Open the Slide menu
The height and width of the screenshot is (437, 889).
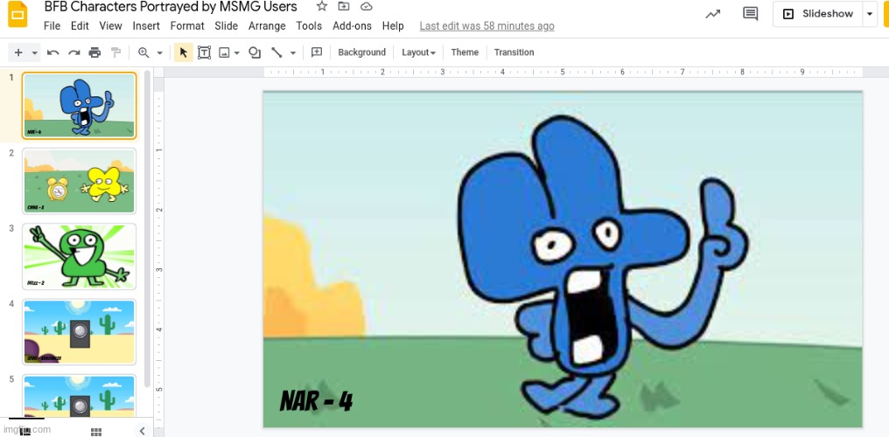pyautogui.click(x=227, y=26)
